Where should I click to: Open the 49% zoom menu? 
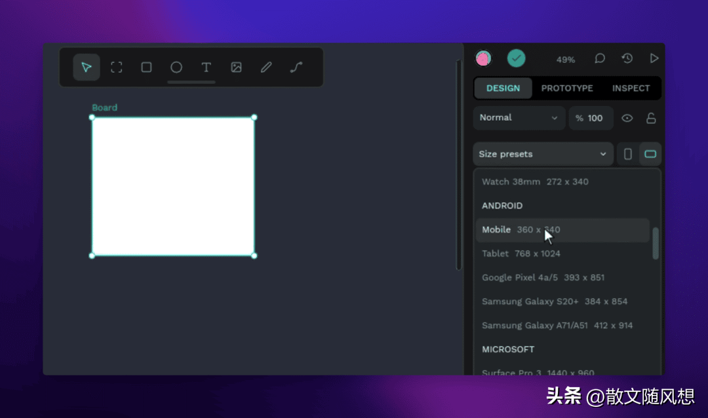pos(565,60)
